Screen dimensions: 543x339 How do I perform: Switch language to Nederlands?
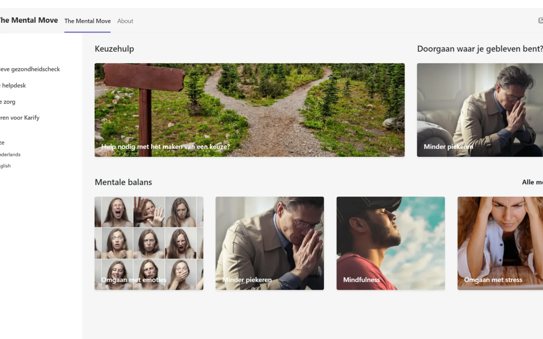[x=10, y=155]
